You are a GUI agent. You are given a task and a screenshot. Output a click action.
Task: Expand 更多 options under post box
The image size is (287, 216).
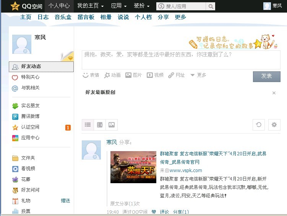(198, 75)
